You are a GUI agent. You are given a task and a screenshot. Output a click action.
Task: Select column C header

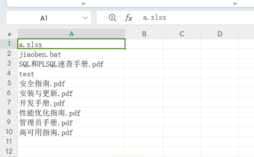click(182, 34)
